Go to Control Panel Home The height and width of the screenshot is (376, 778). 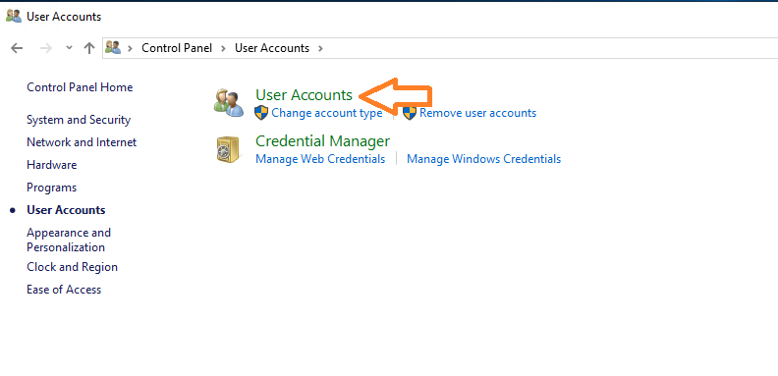(x=80, y=87)
